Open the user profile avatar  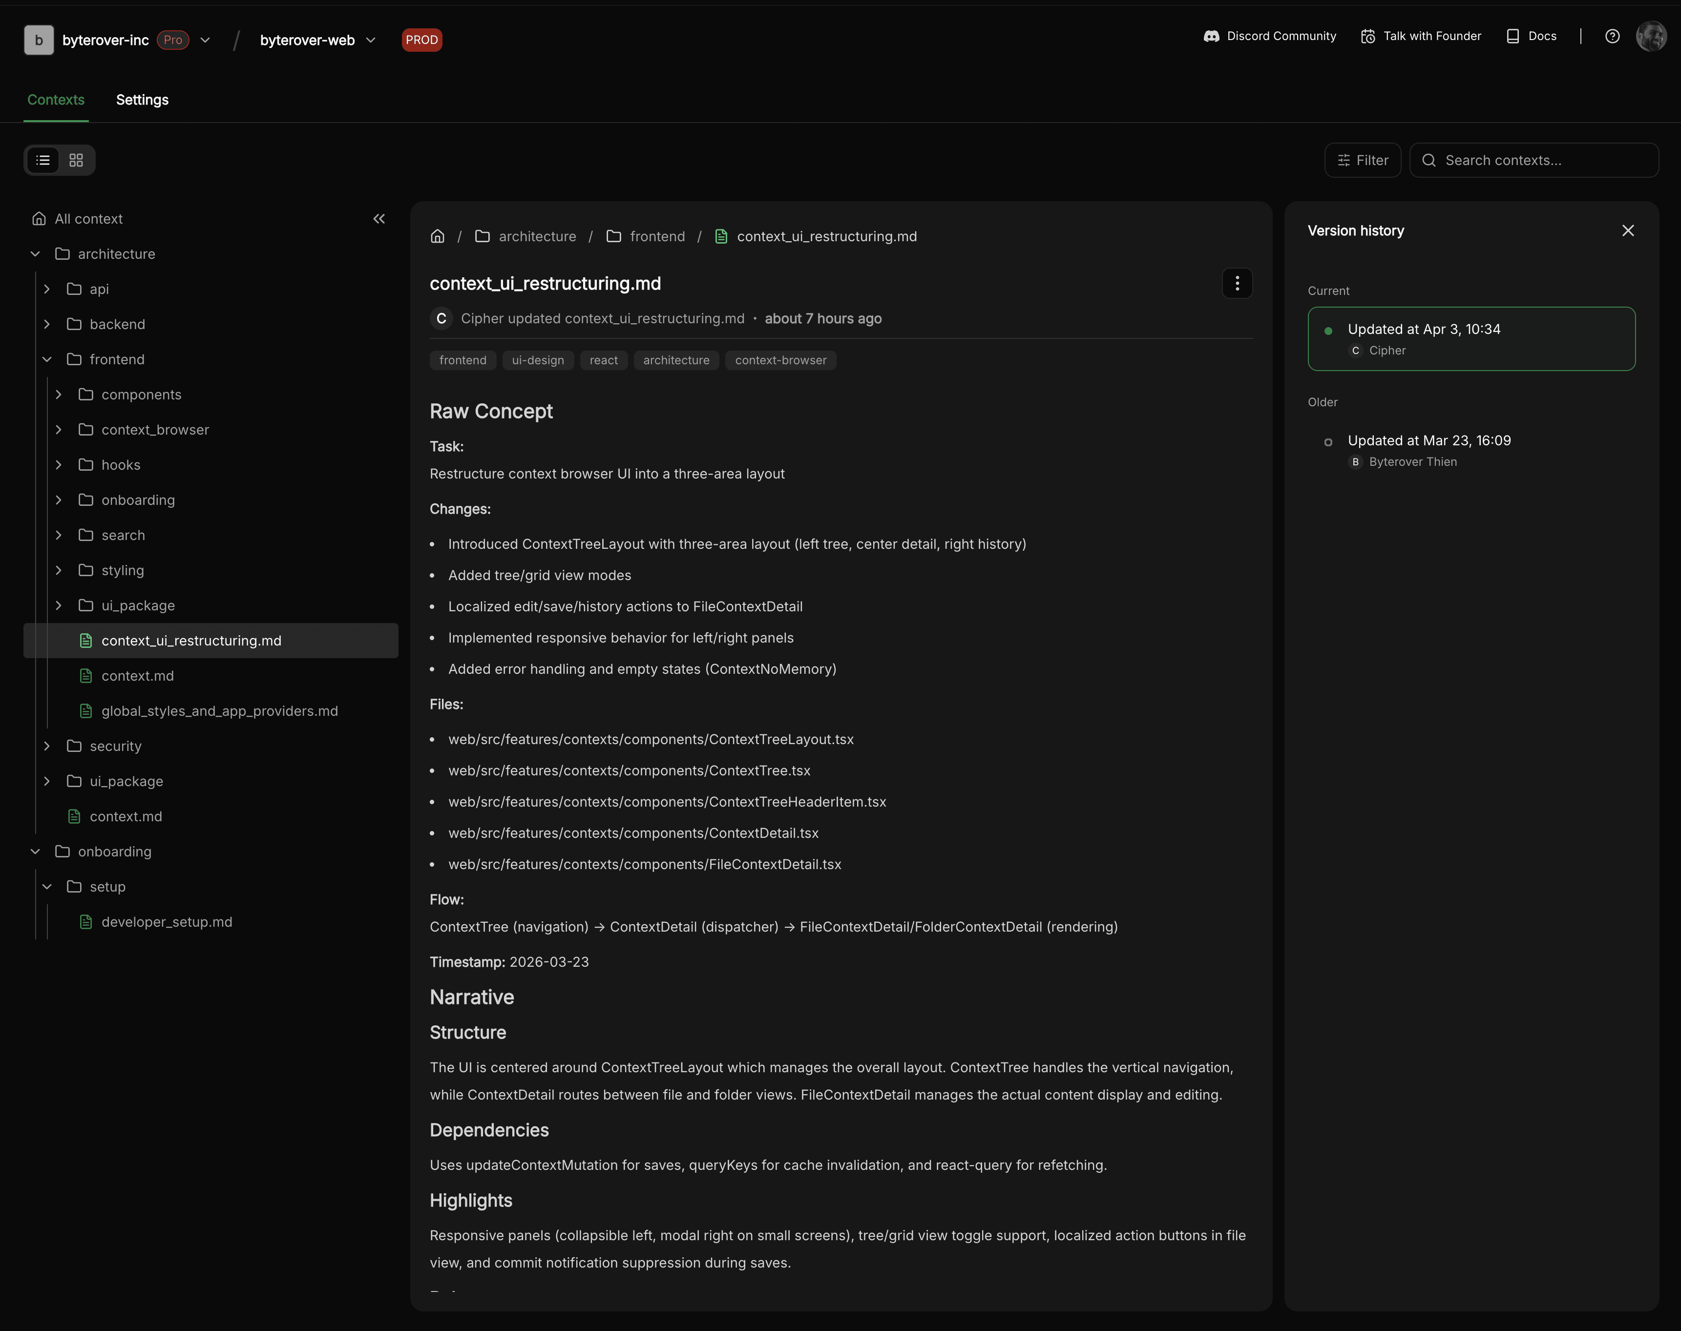pos(1651,36)
